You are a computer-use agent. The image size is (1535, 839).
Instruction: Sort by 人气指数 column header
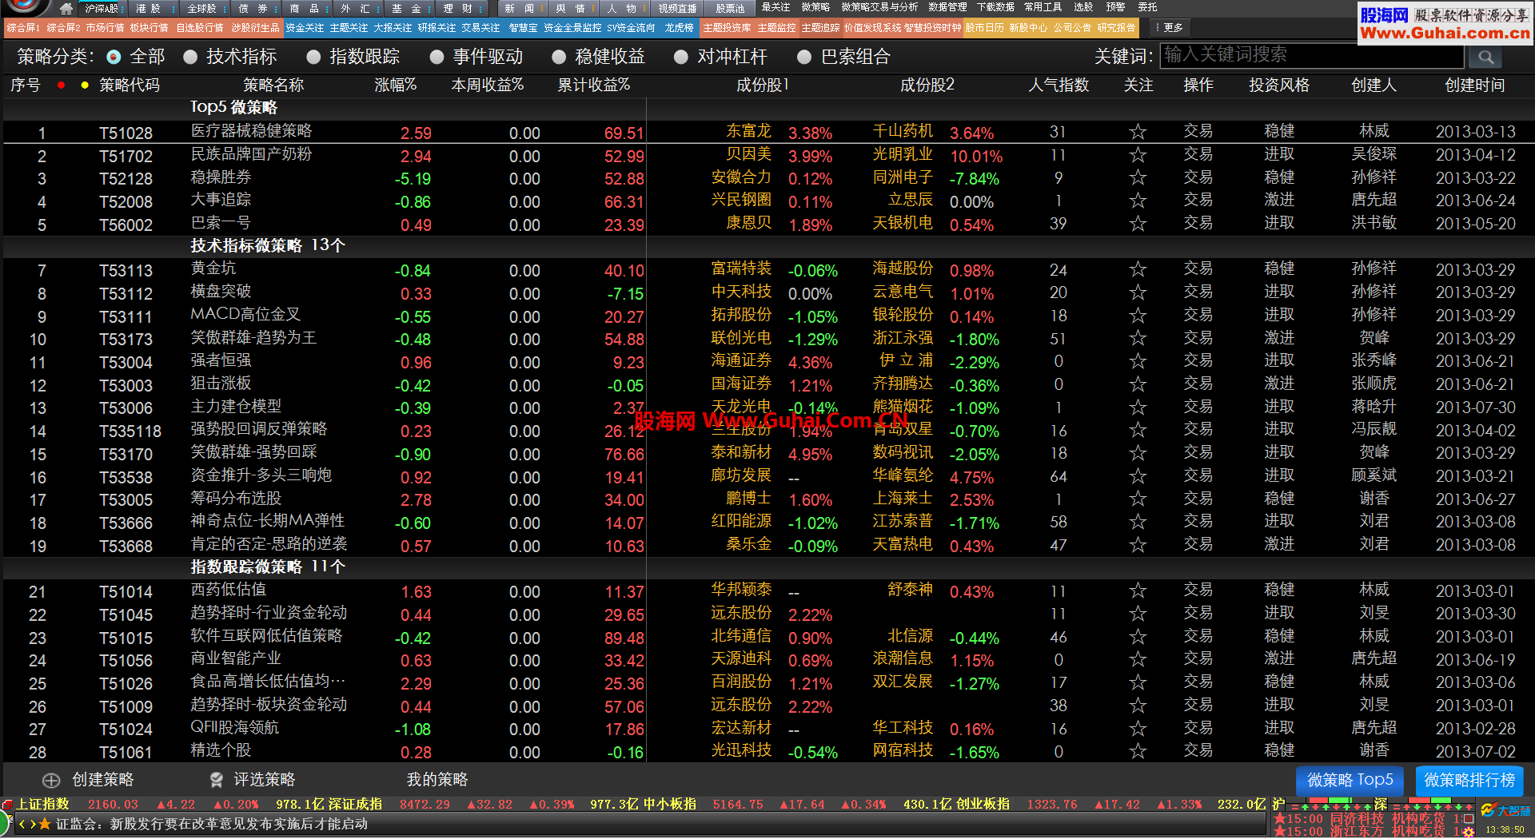pos(1059,85)
